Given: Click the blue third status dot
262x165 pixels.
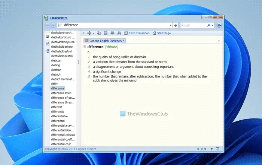Looking at the screenshot, I should (x=205, y=149).
